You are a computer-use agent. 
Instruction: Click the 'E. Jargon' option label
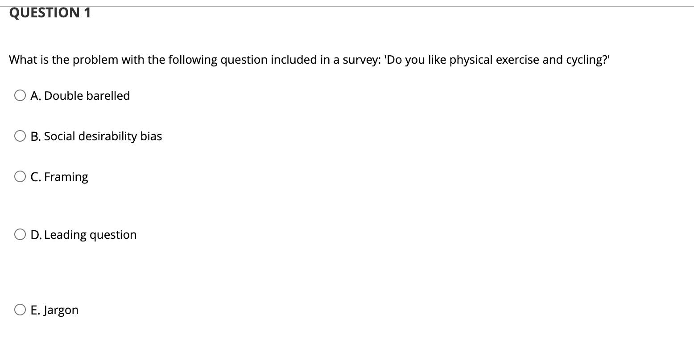pyautogui.click(x=54, y=310)
